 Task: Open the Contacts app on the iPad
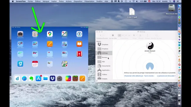point(35,34)
